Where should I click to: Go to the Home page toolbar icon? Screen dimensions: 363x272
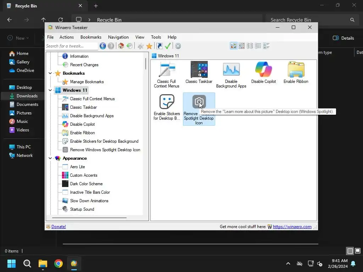(121, 46)
